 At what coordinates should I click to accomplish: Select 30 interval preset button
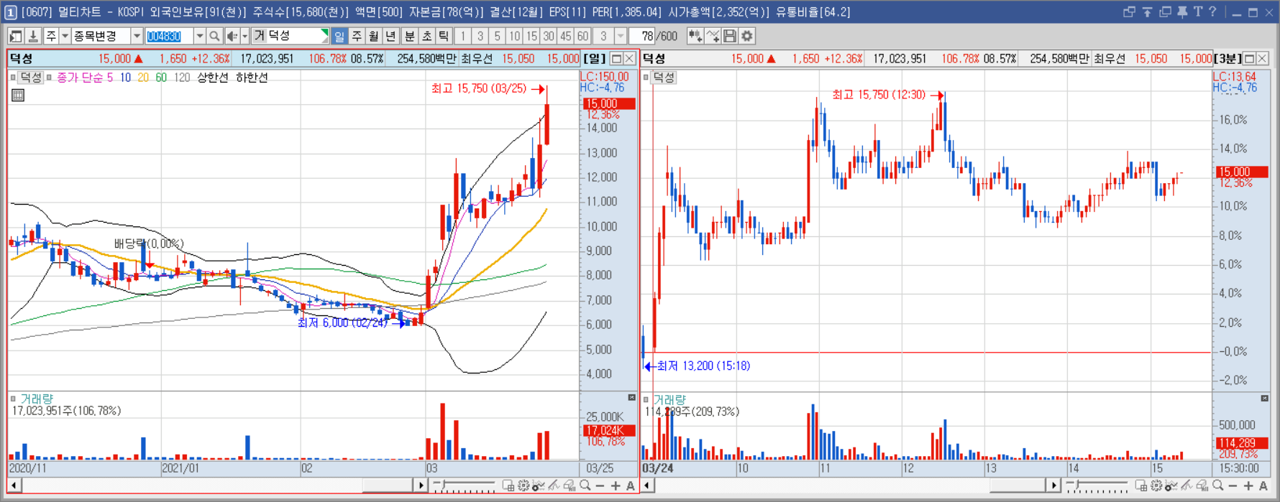point(549,36)
